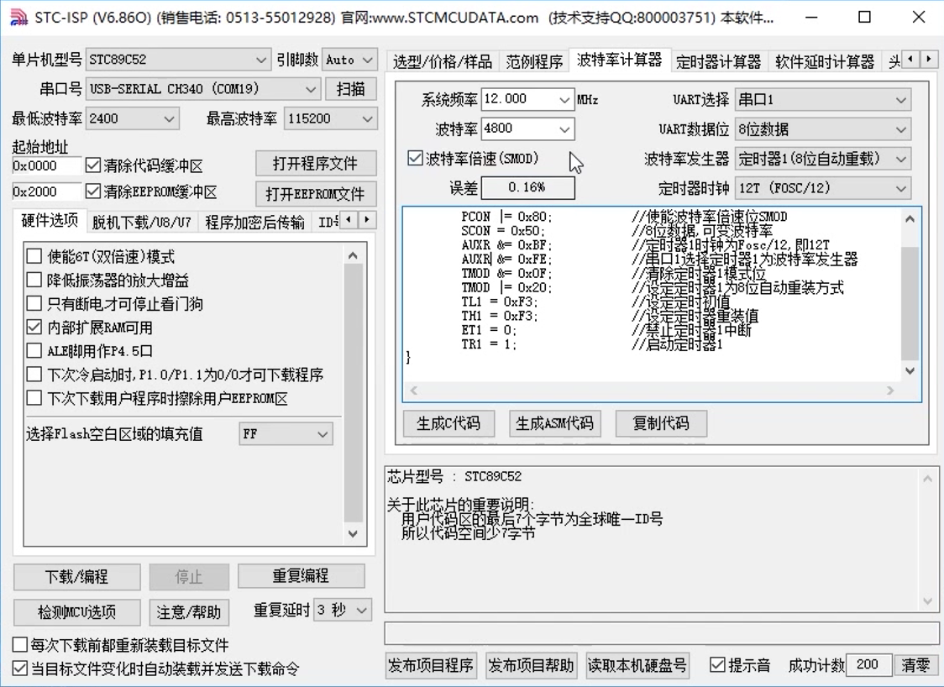Click 生成C代码 button
The height and width of the screenshot is (687, 944).
tap(448, 423)
